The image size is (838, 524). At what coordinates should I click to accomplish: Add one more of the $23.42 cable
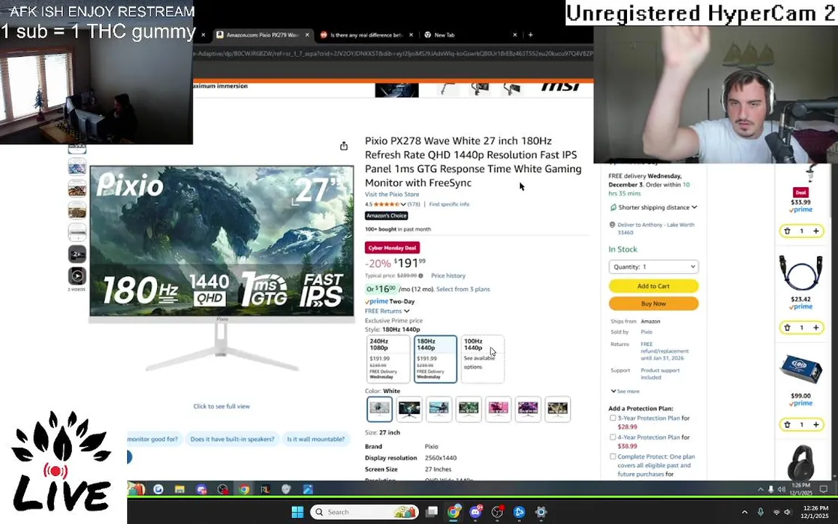(x=815, y=327)
